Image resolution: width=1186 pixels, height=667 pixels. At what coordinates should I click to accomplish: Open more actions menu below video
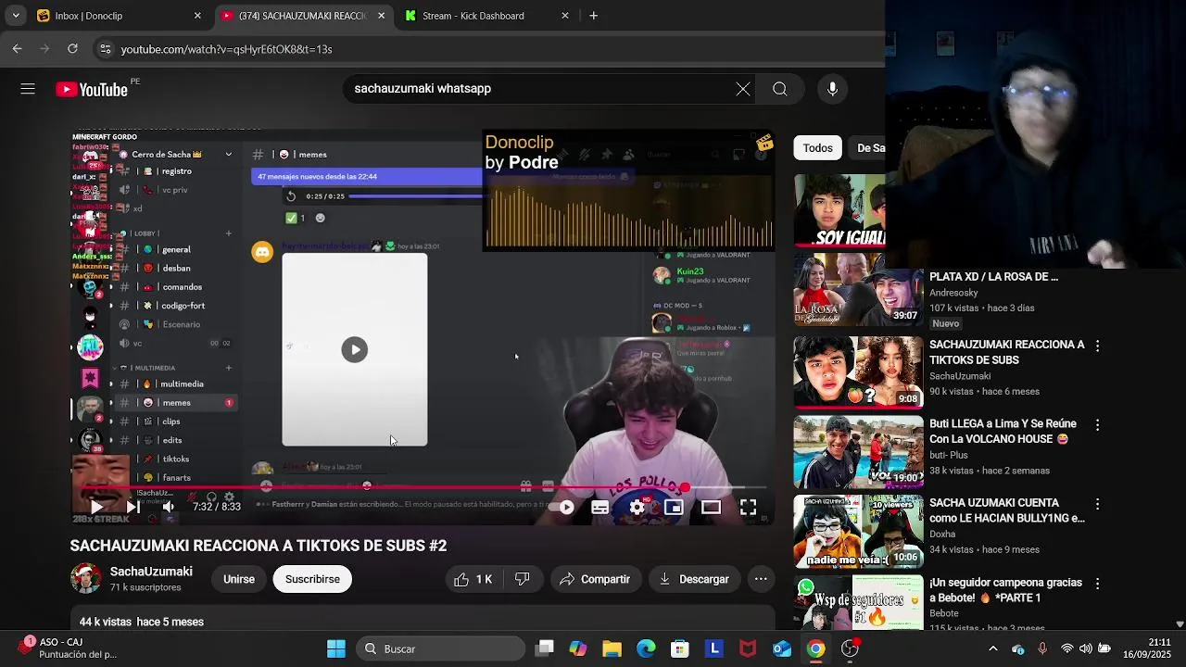(x=761, y=579)
